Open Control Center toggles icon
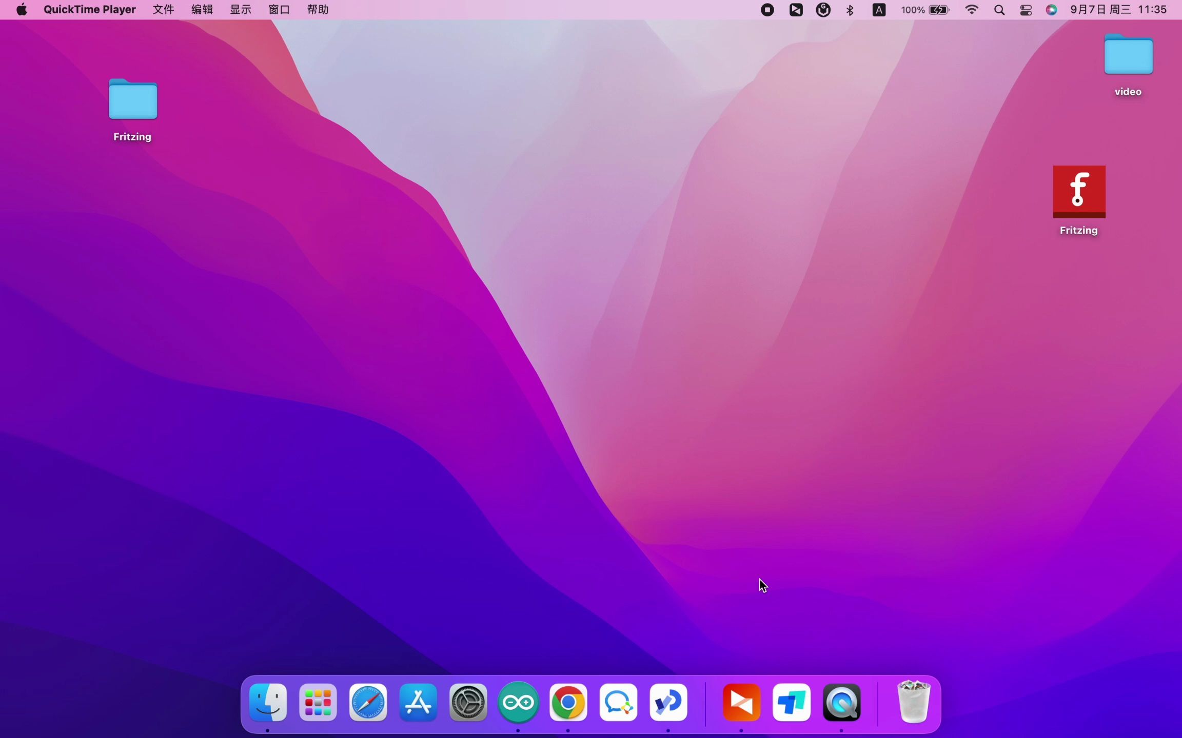 (1026, 10)
